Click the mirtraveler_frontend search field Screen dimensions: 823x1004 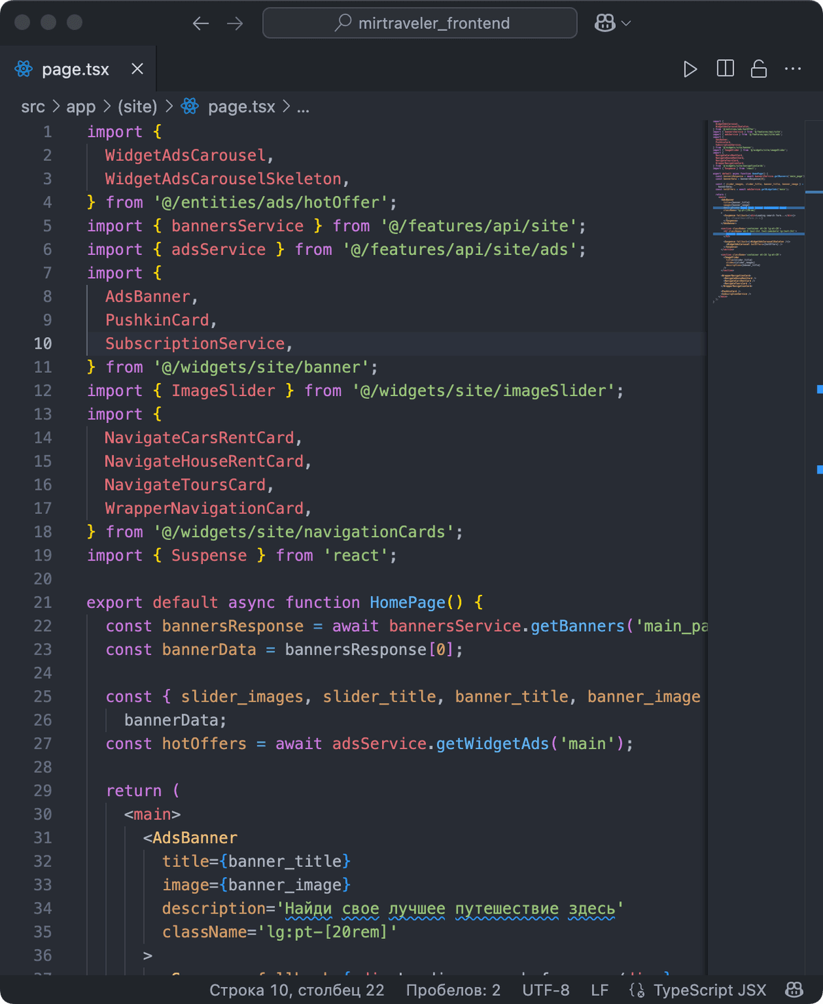point(420,23)
